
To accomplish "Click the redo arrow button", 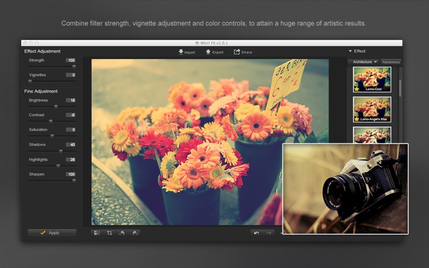I will (x=269, y=233).
